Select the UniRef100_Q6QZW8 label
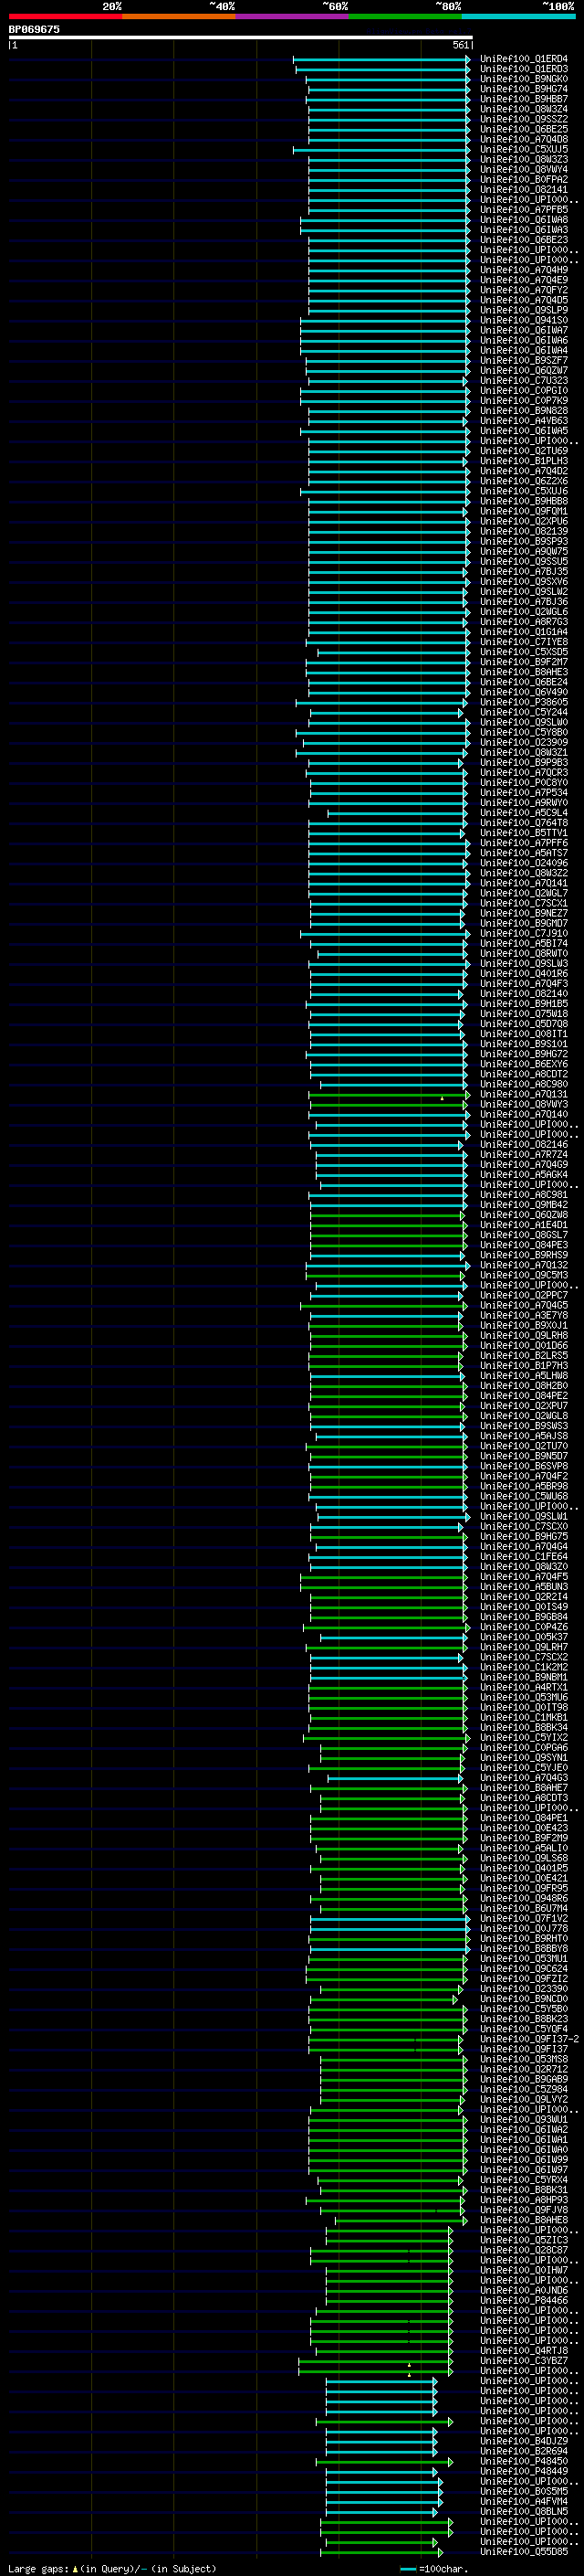 point(524,1215)
